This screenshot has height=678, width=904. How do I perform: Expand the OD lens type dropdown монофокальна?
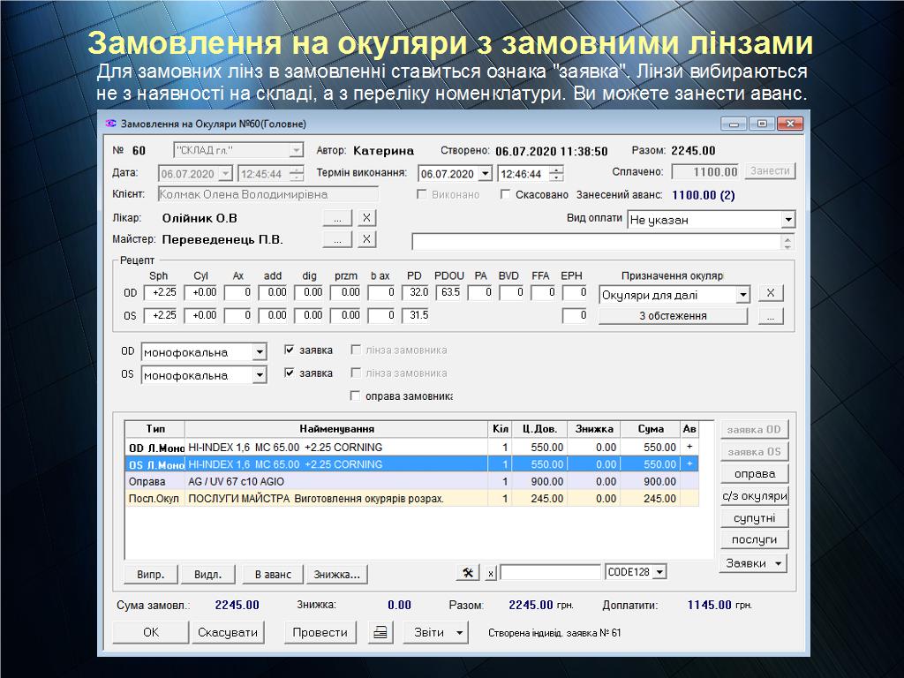click(x=259, y=352)
